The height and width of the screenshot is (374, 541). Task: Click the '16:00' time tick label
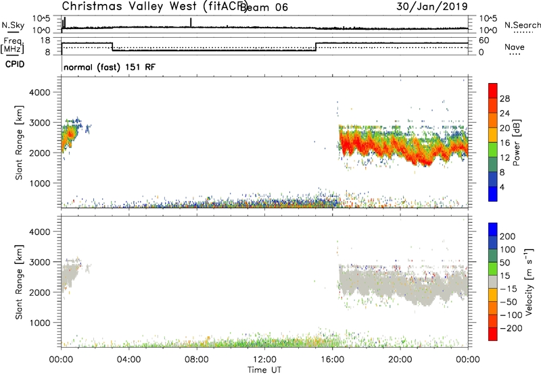point(332,360)
